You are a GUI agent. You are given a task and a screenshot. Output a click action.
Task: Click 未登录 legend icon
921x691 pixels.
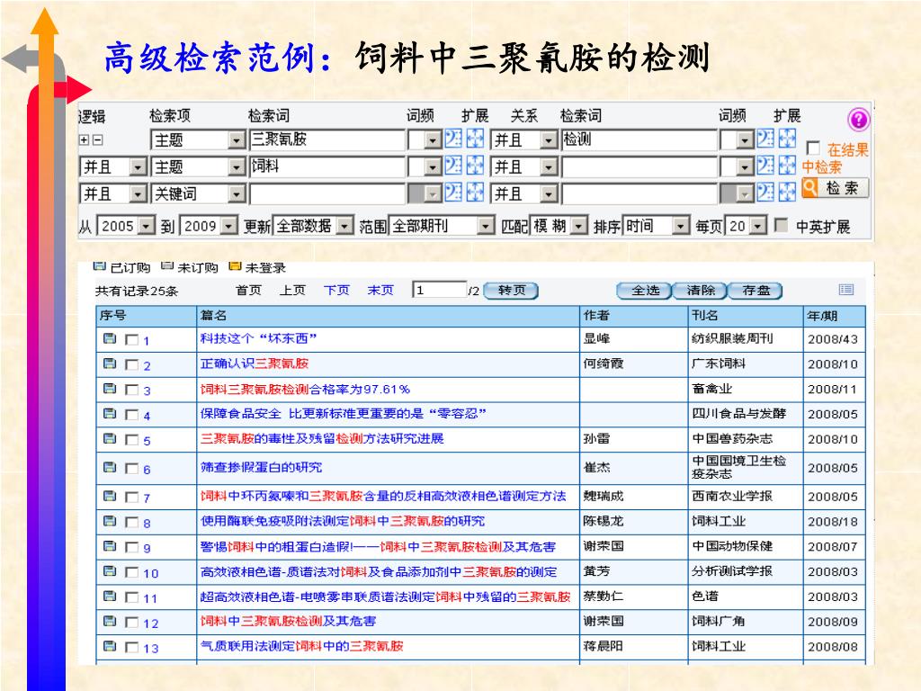coord(235,266)
